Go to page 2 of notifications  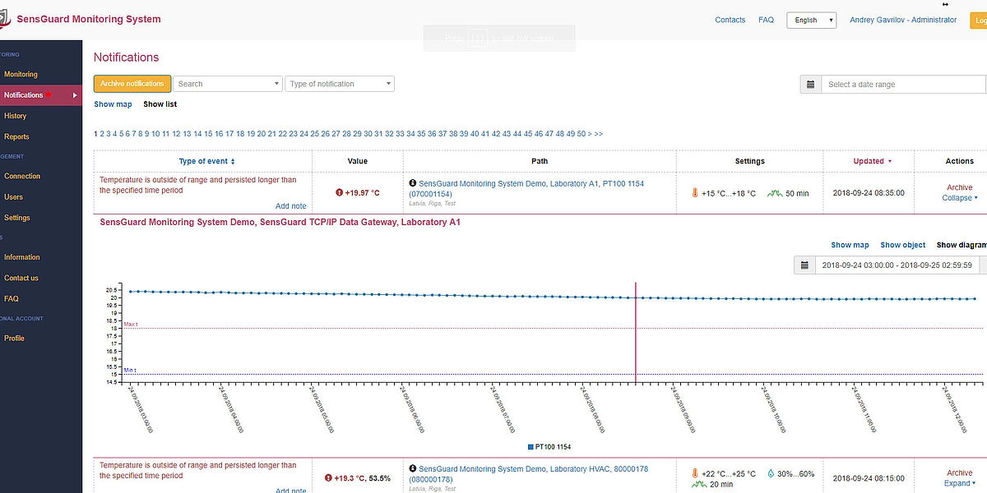(102, 133)
